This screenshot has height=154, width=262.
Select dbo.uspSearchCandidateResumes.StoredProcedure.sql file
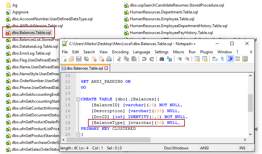pyautogui.click(x=174, y=5)
